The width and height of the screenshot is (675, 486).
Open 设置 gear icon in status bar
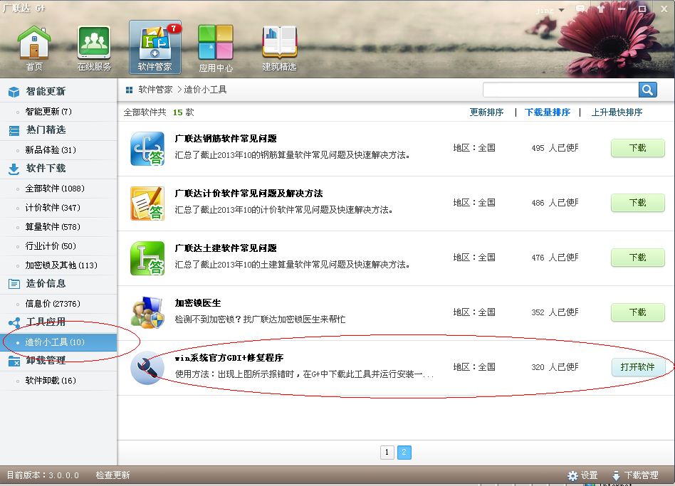(572, 475)
